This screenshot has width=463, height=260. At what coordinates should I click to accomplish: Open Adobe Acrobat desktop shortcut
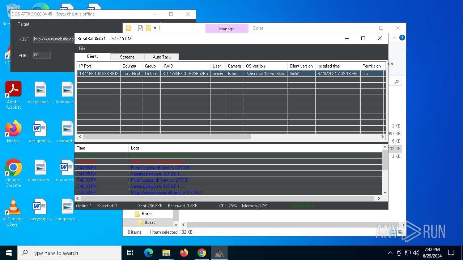[13, 95]
